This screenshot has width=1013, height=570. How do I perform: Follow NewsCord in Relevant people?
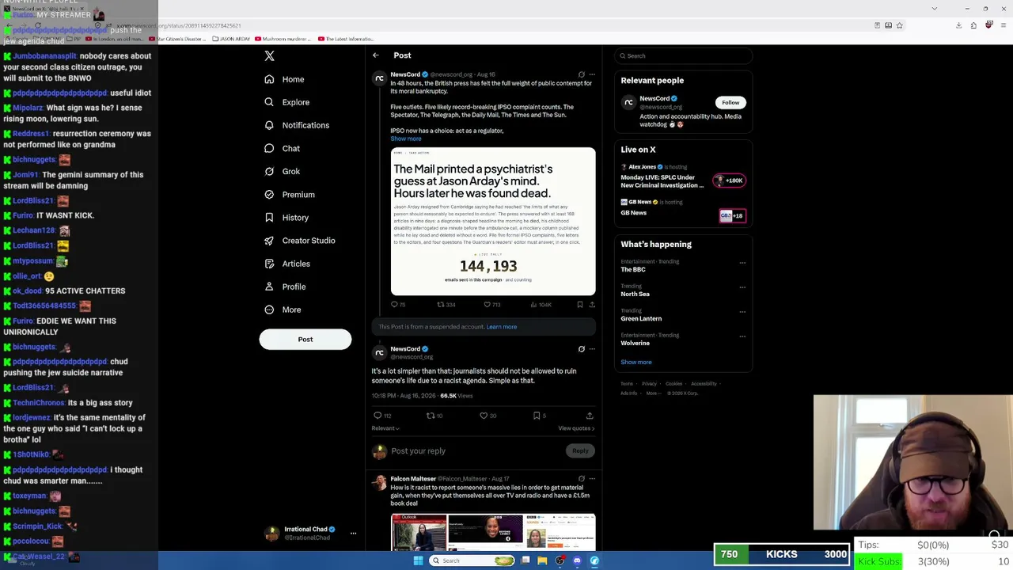[730, 102]
